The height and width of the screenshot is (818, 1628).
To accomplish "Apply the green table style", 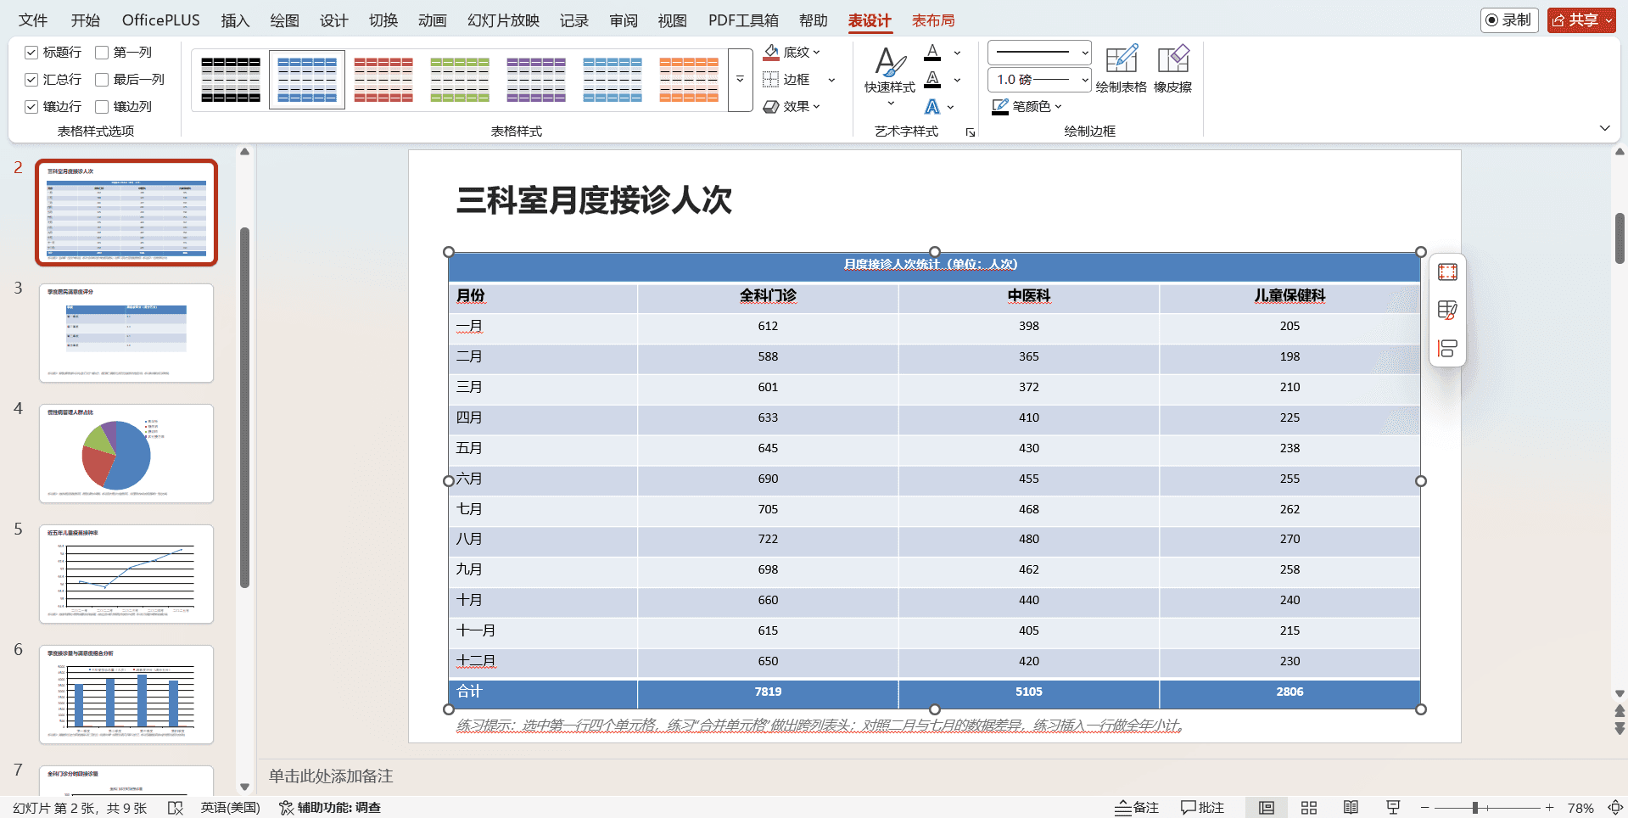I will pyautogui.click(x=460, y=80).
